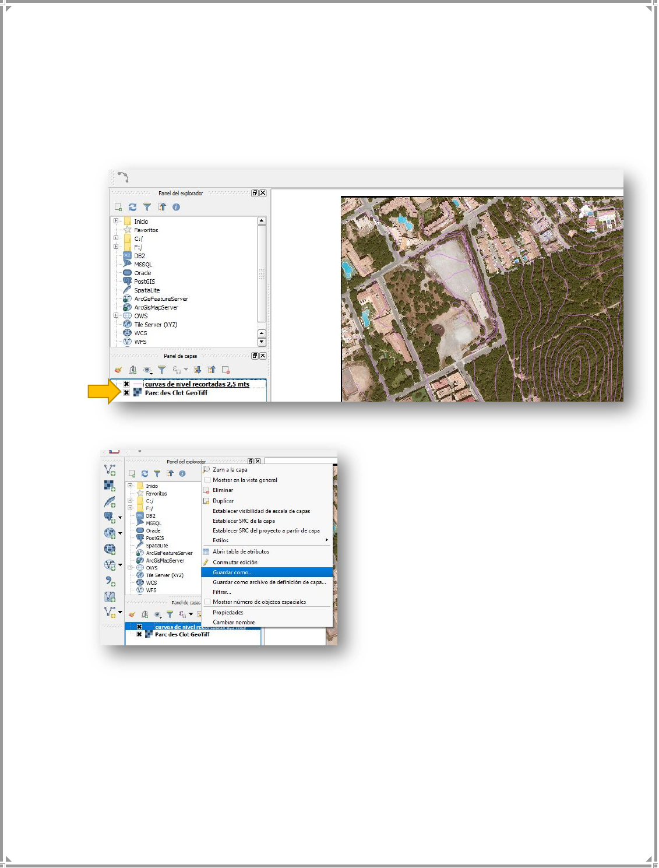Viewport: 659px width, 868px height.
Task: Toggle Parc des Clot GeoTiff checkbox under context menu
Action: 139,634
